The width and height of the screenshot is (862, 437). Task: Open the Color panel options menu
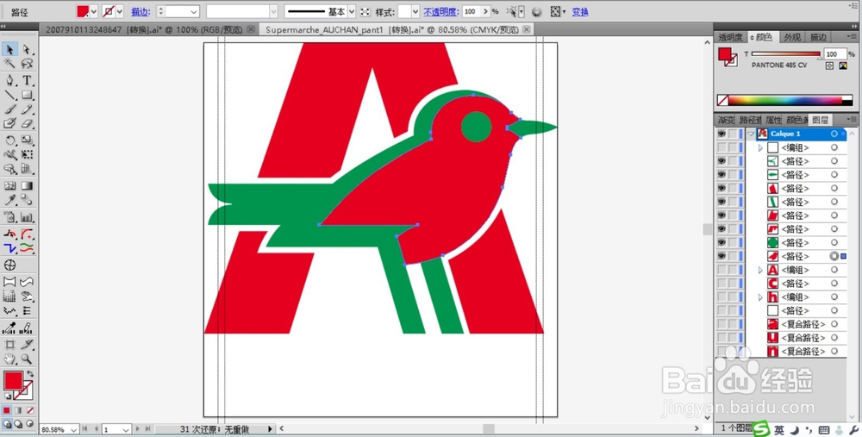[851, 37]
